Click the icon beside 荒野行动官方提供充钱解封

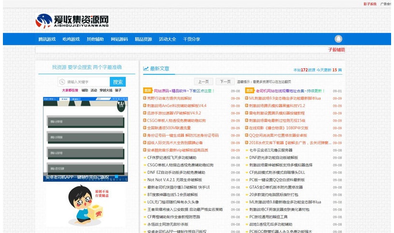click(x=145, y=98)
